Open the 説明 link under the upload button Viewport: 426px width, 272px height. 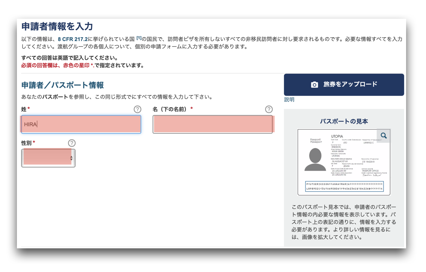(x=289, y=100)
